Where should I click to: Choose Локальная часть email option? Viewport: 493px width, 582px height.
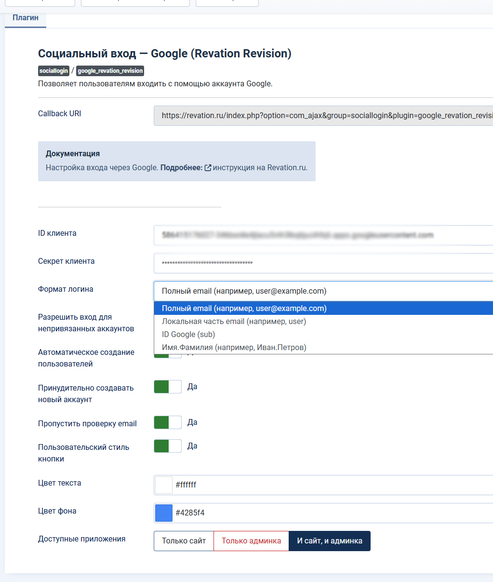click(x=323, y=322)
